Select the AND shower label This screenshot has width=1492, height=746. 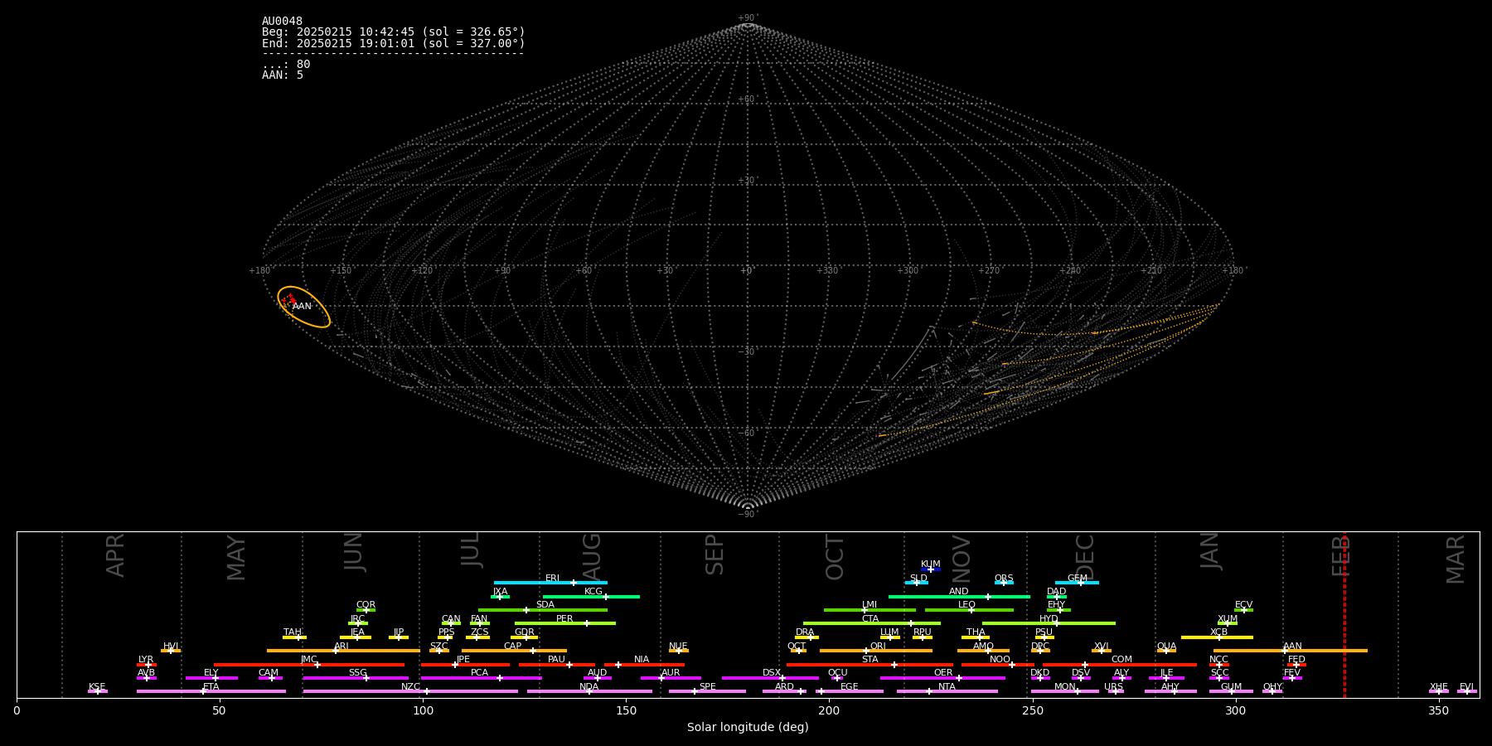(x=959, y=592)
